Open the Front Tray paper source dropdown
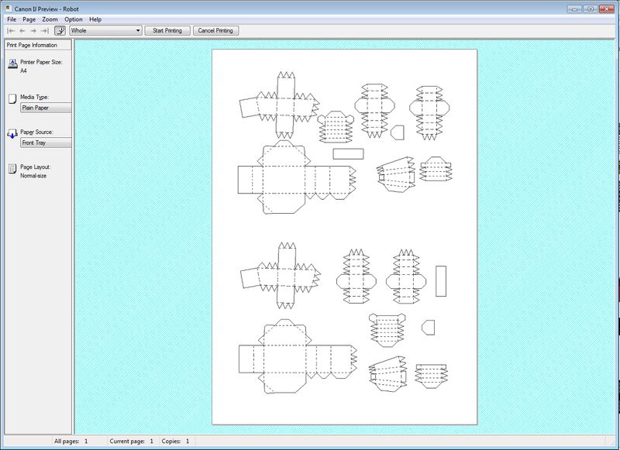 point(46,143)
